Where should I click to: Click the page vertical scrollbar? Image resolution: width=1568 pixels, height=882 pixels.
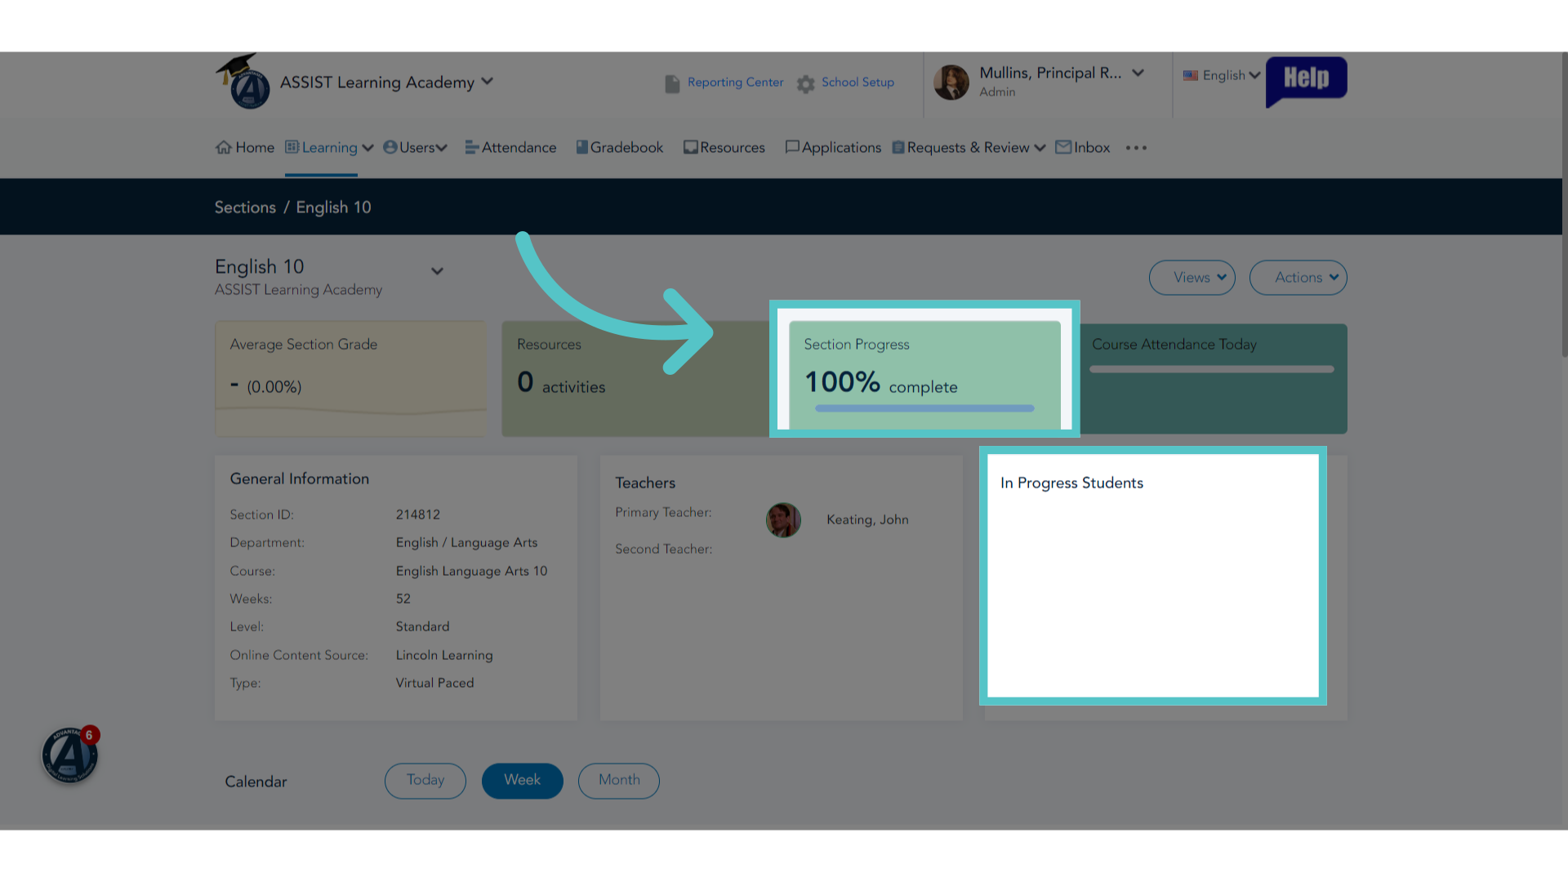1564,204
